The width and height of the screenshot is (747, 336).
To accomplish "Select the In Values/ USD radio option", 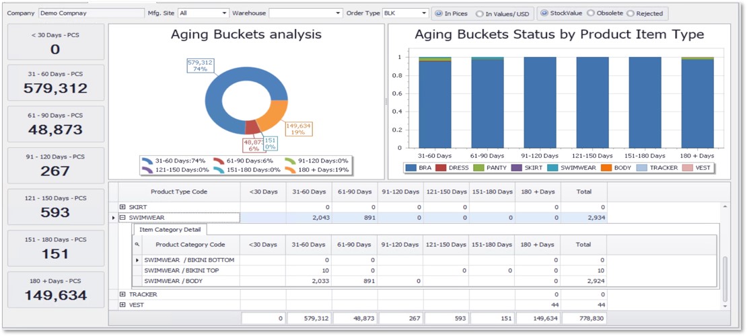I will tap(479, 13).
